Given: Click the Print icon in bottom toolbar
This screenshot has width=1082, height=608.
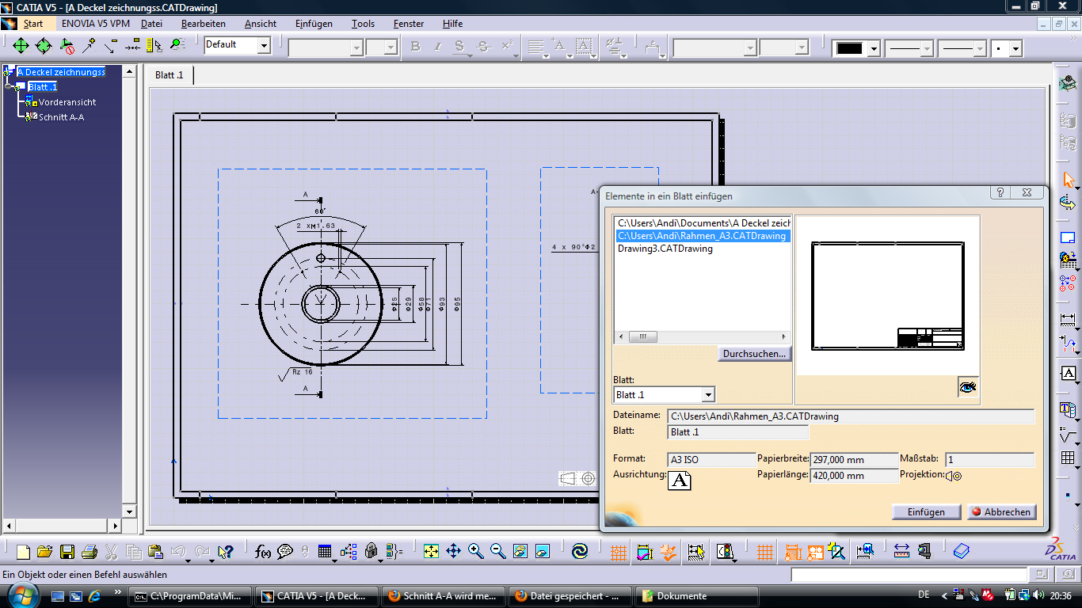Looking at the screenshot, I should (90, 552).
